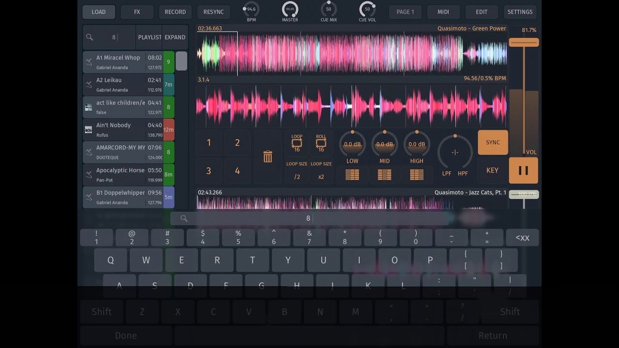Click the AMARCORD-MY MY track icon

(x=88, y=152)
